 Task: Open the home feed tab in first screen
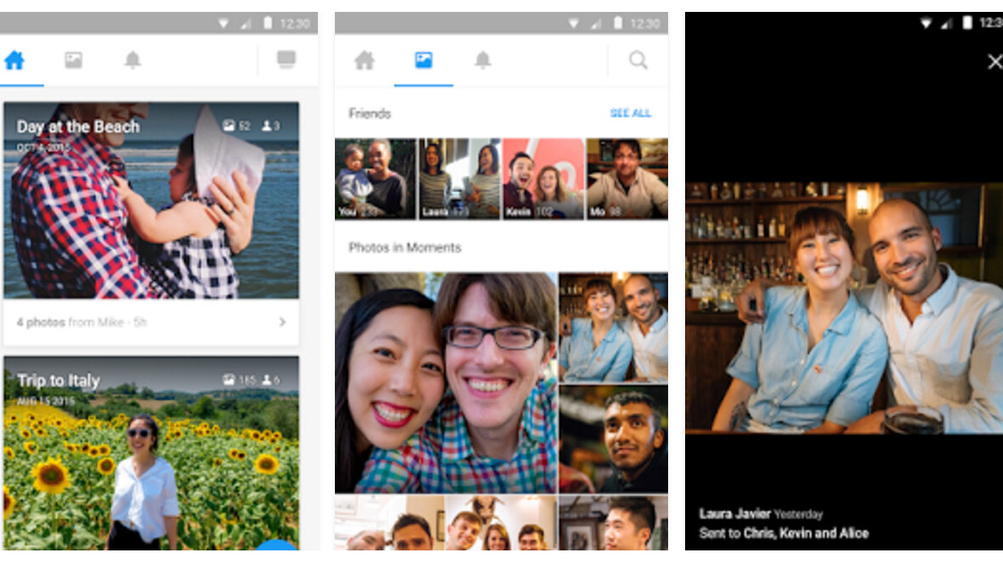pos(14,60)
